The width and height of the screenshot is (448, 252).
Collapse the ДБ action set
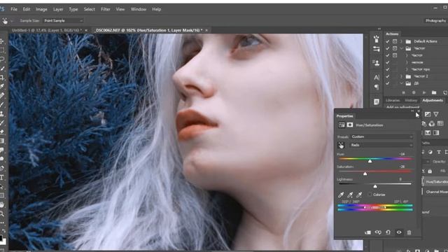tap(401, 83)
